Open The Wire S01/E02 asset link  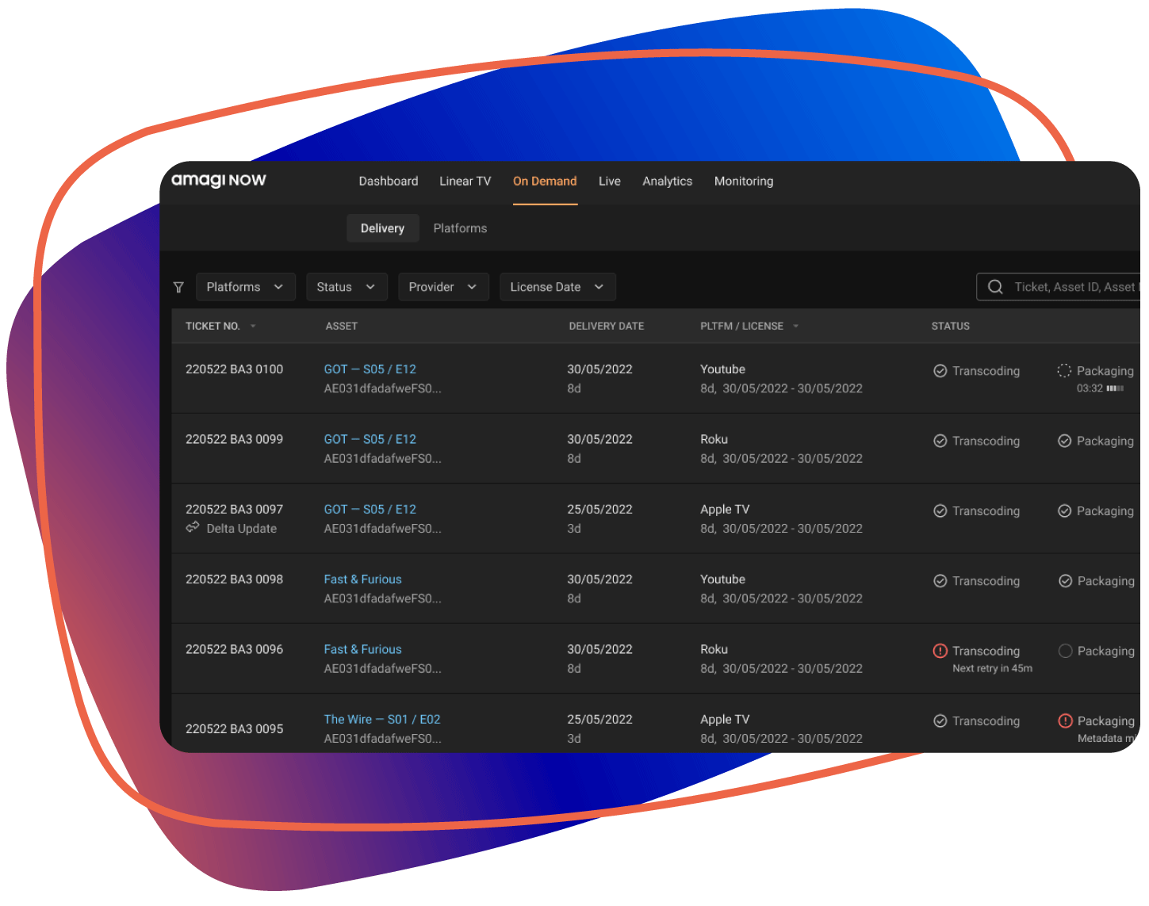click(x=382, y=720)
